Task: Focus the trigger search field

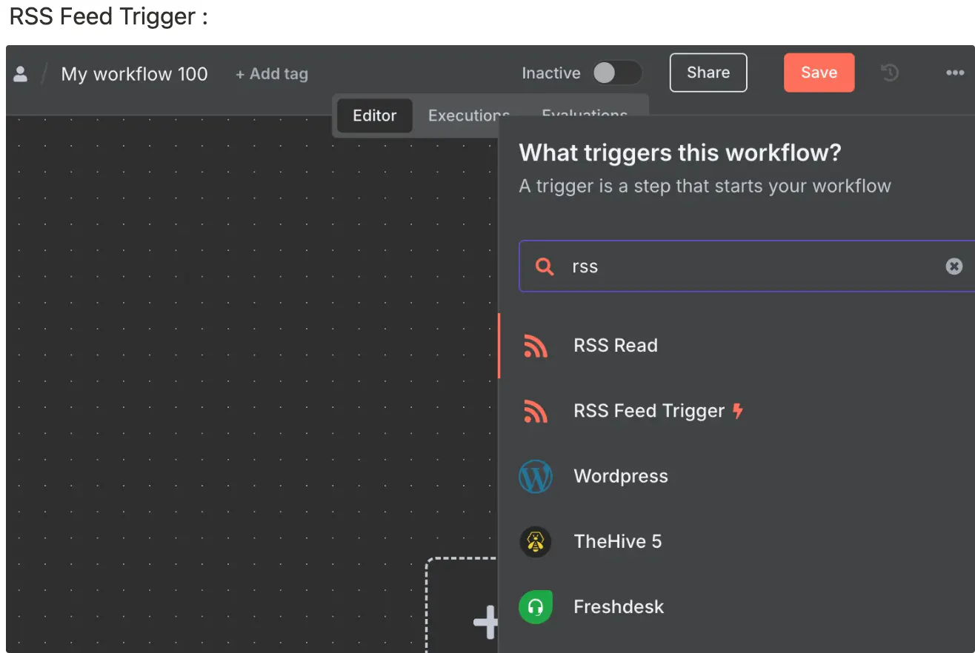Action: coord(747,267)
